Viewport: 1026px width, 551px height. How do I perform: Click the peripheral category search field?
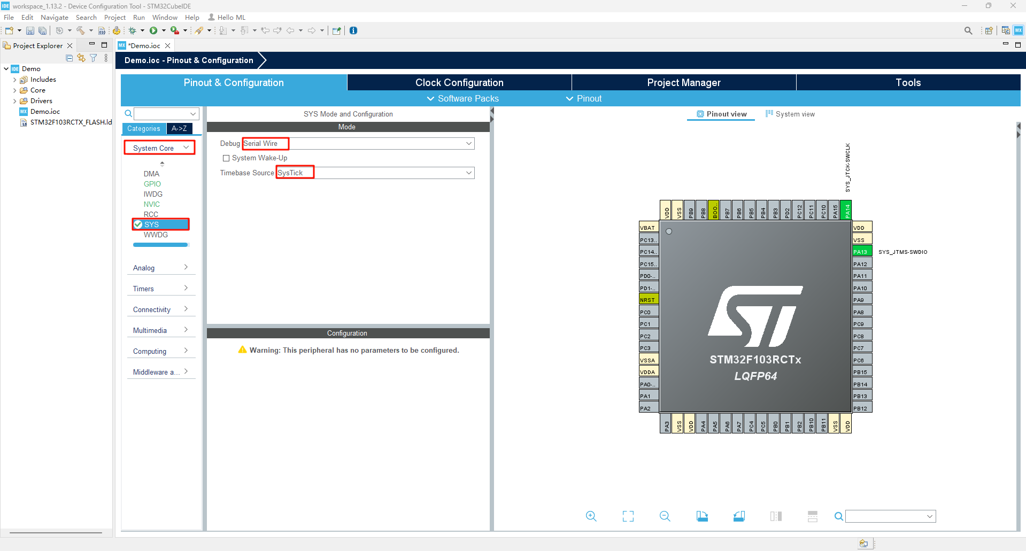pos(166,114)
